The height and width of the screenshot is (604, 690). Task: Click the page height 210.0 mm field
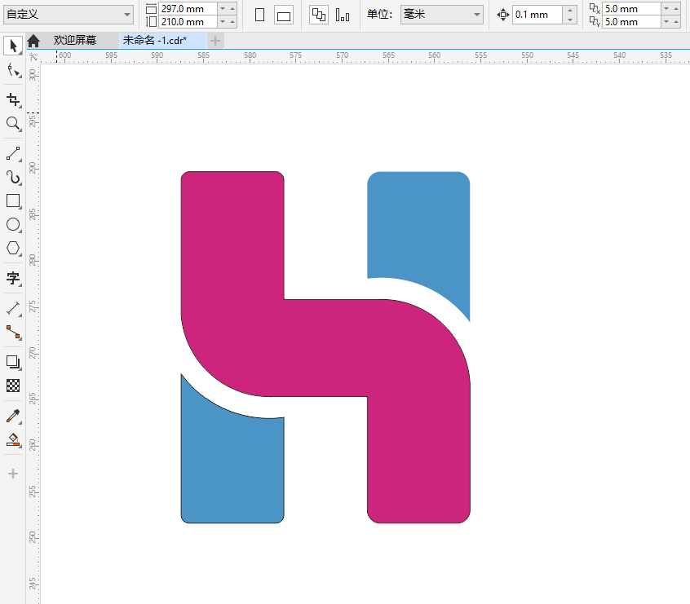[x=188, y=21]
